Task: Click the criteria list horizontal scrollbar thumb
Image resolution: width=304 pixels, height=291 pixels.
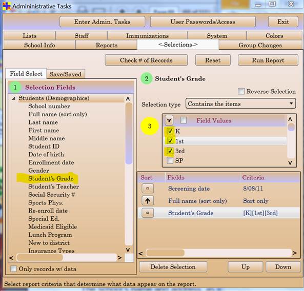Action: (x=165, y=253)
